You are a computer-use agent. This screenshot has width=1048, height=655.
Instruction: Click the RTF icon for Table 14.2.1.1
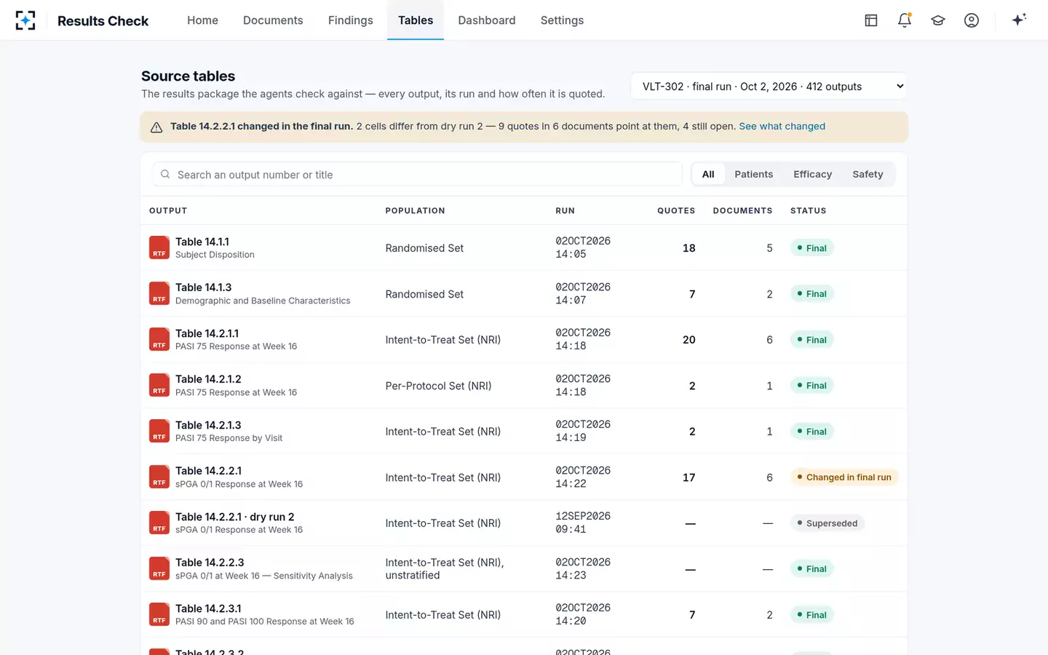click(x=159, y=339)
